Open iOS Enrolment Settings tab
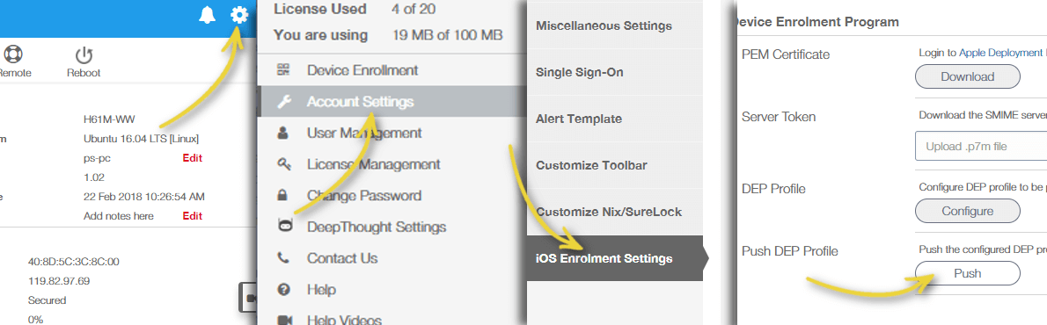The height and width of the screenshot is (325, 1047). click(614, 258)
